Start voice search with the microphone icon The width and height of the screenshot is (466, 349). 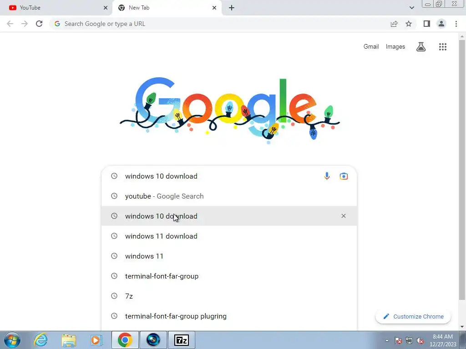pyautogui.click(x=327, y=176)
